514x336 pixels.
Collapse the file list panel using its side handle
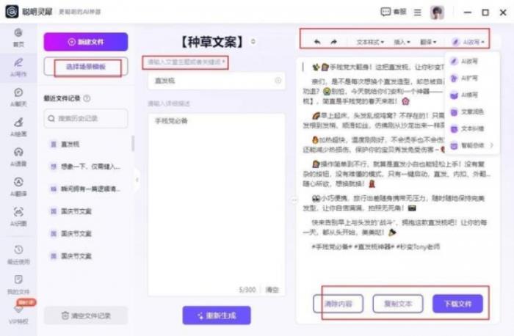click(137, 180)
